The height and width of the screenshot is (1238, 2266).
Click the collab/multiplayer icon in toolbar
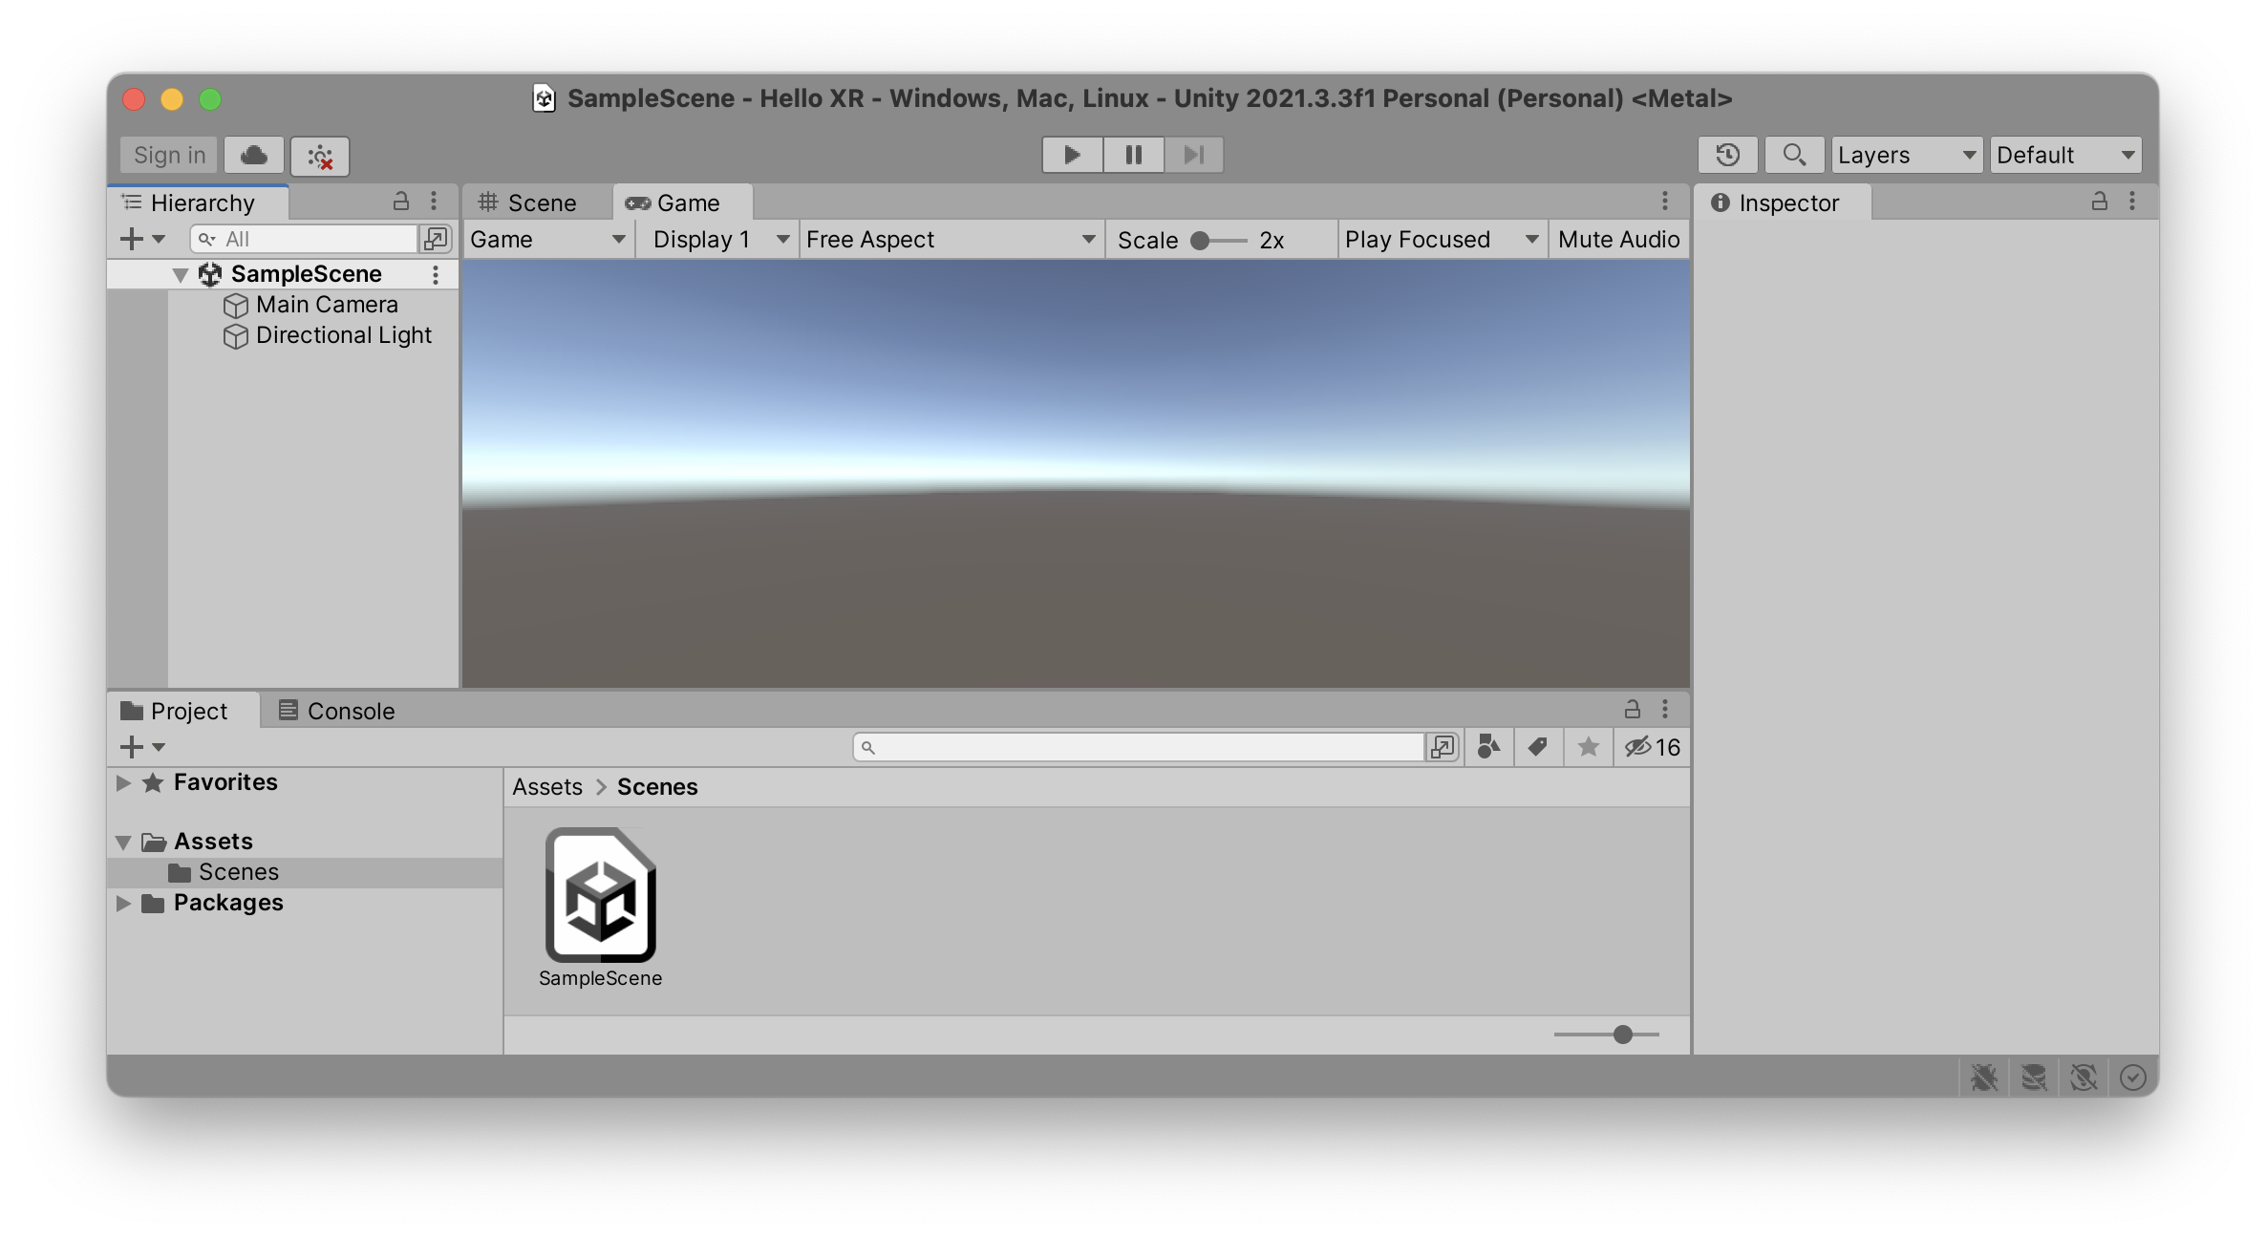(322, 153)
